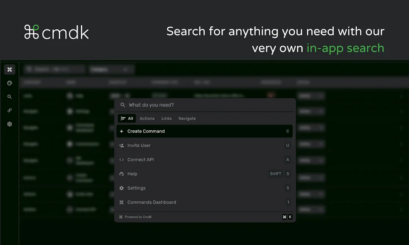Screen dimensions: 409x245
Task: Open the theme palette icon in the sidebar
Action: (9, 83)
